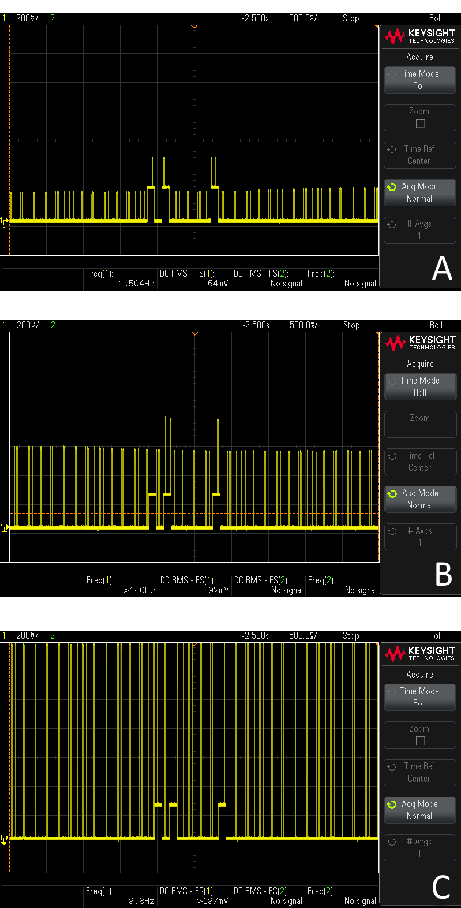Select the Acquire menu title in panel B
This screenshot has height=908, width=461.
point(420,364)
